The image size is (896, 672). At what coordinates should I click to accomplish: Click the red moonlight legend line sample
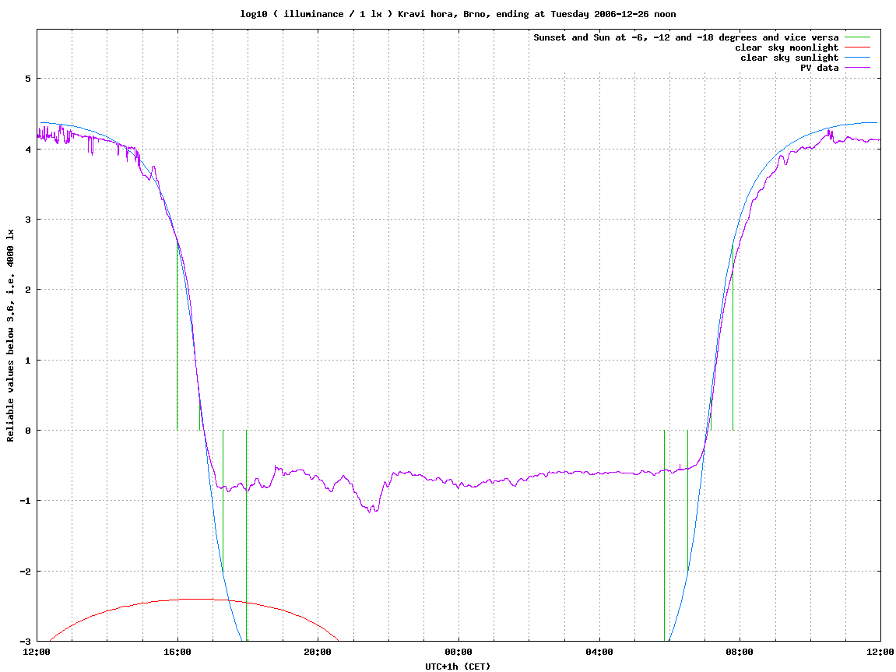[857, 47]
